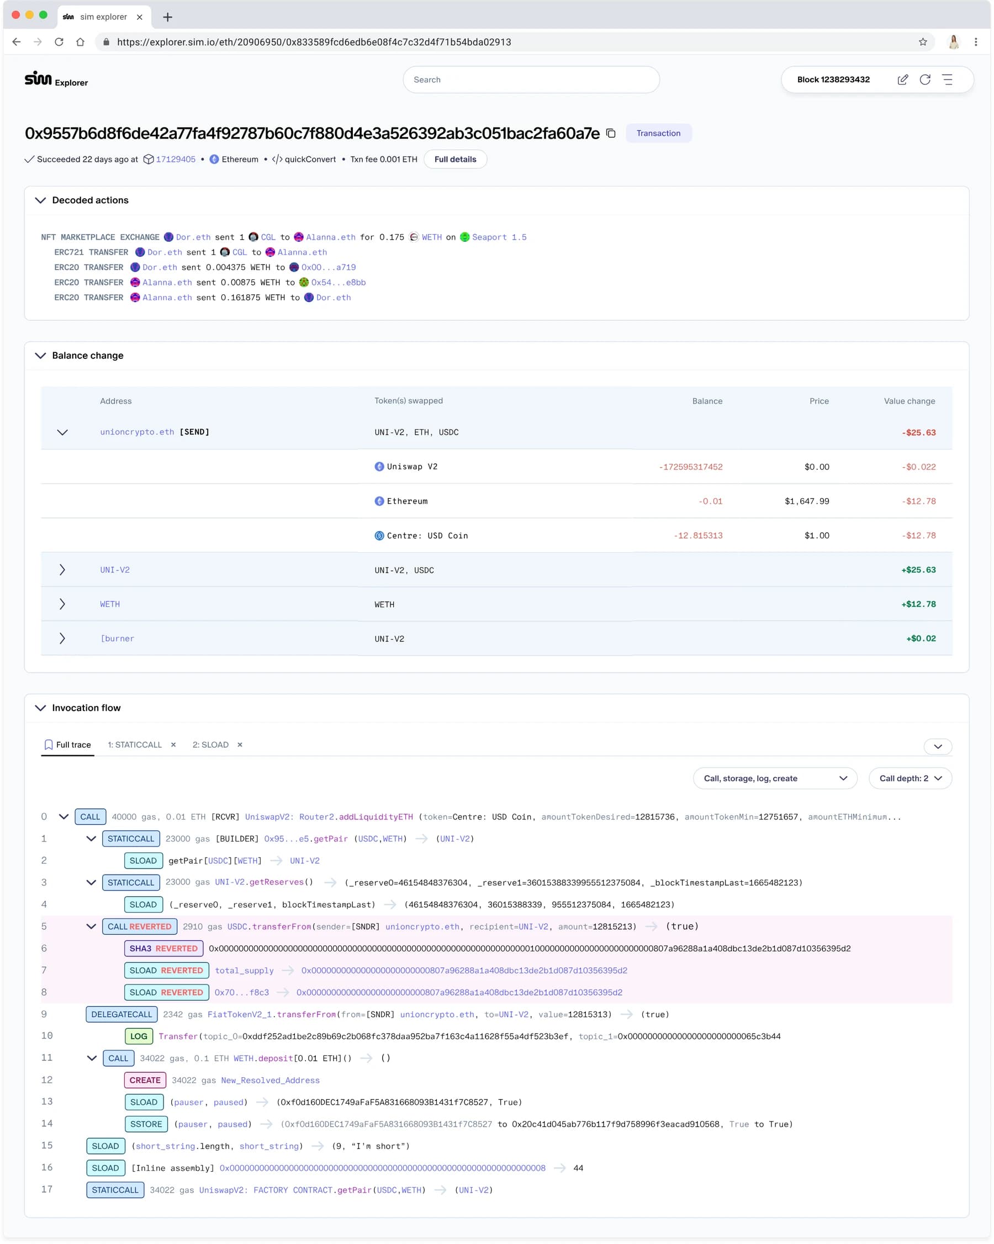Open the browser three-dot menu

click(976, 42)
